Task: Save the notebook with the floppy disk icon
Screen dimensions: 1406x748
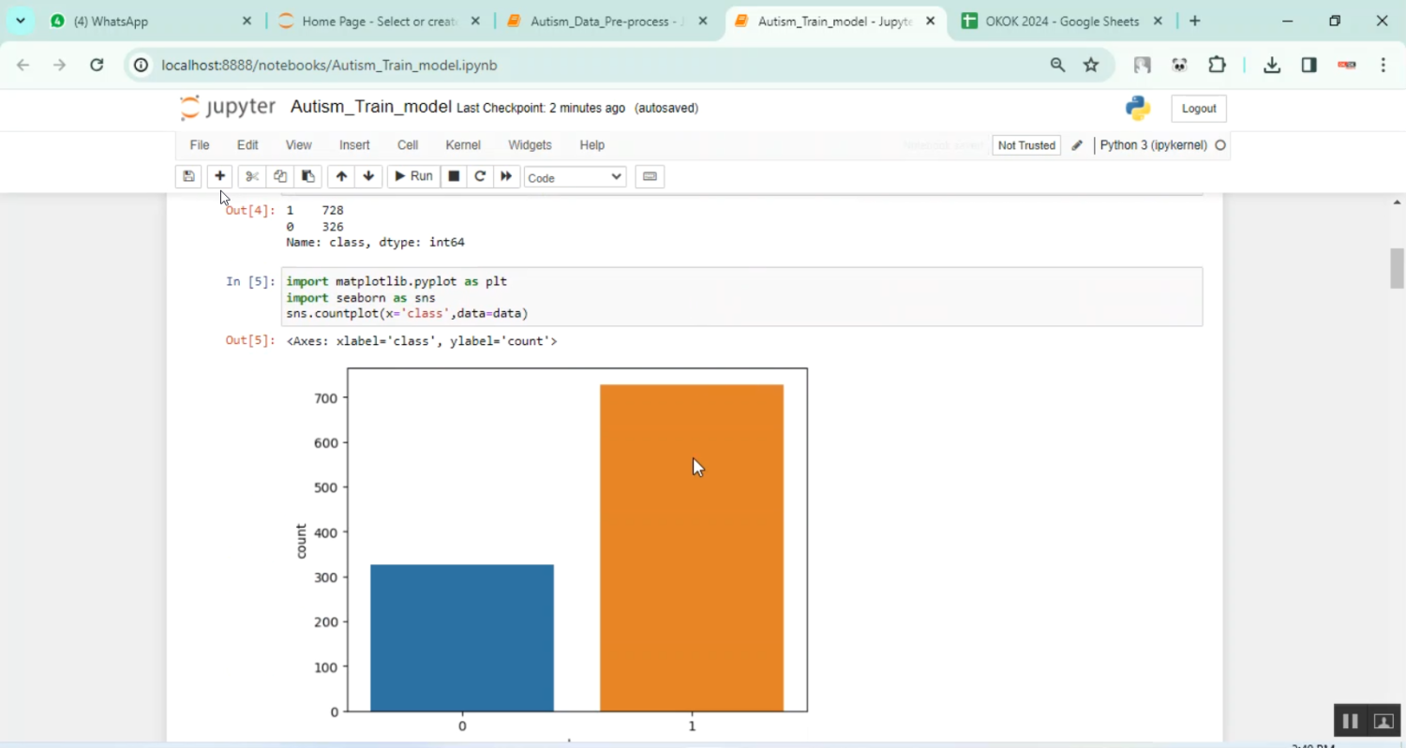Action: pyautogui.click(x=188, y=176)
